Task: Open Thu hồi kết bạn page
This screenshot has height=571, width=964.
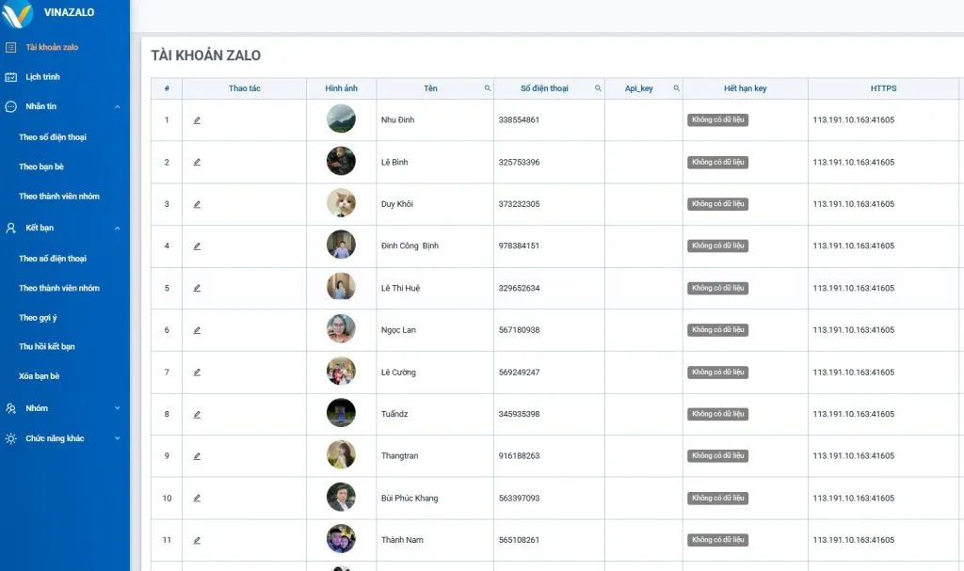Action: (47, 347)
